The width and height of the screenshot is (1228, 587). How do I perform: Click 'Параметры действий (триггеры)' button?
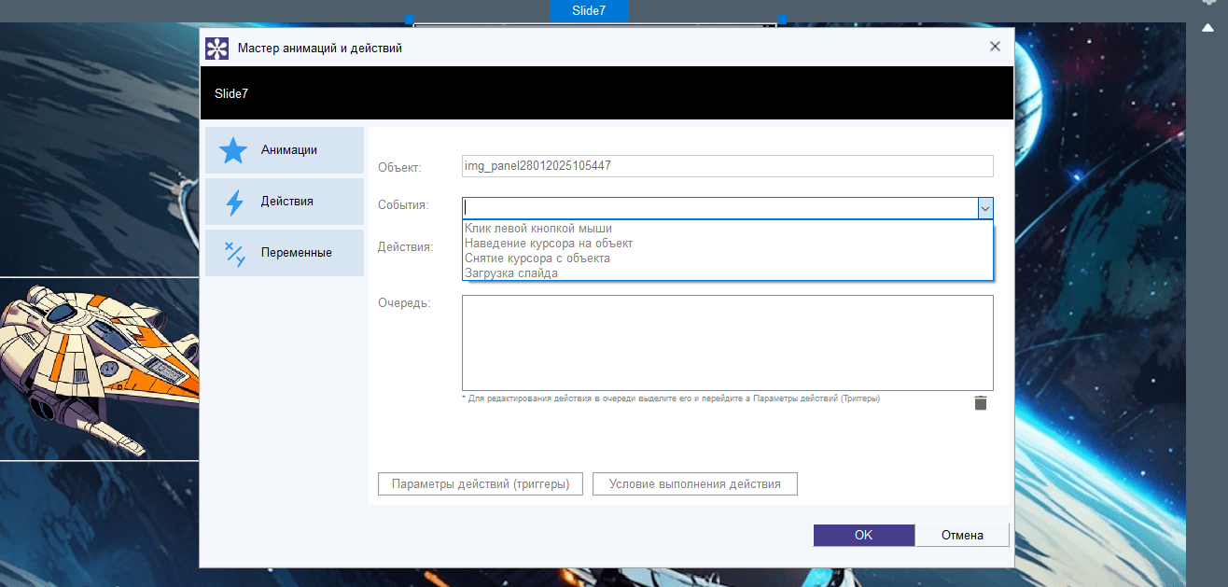(x=481, y=484)
